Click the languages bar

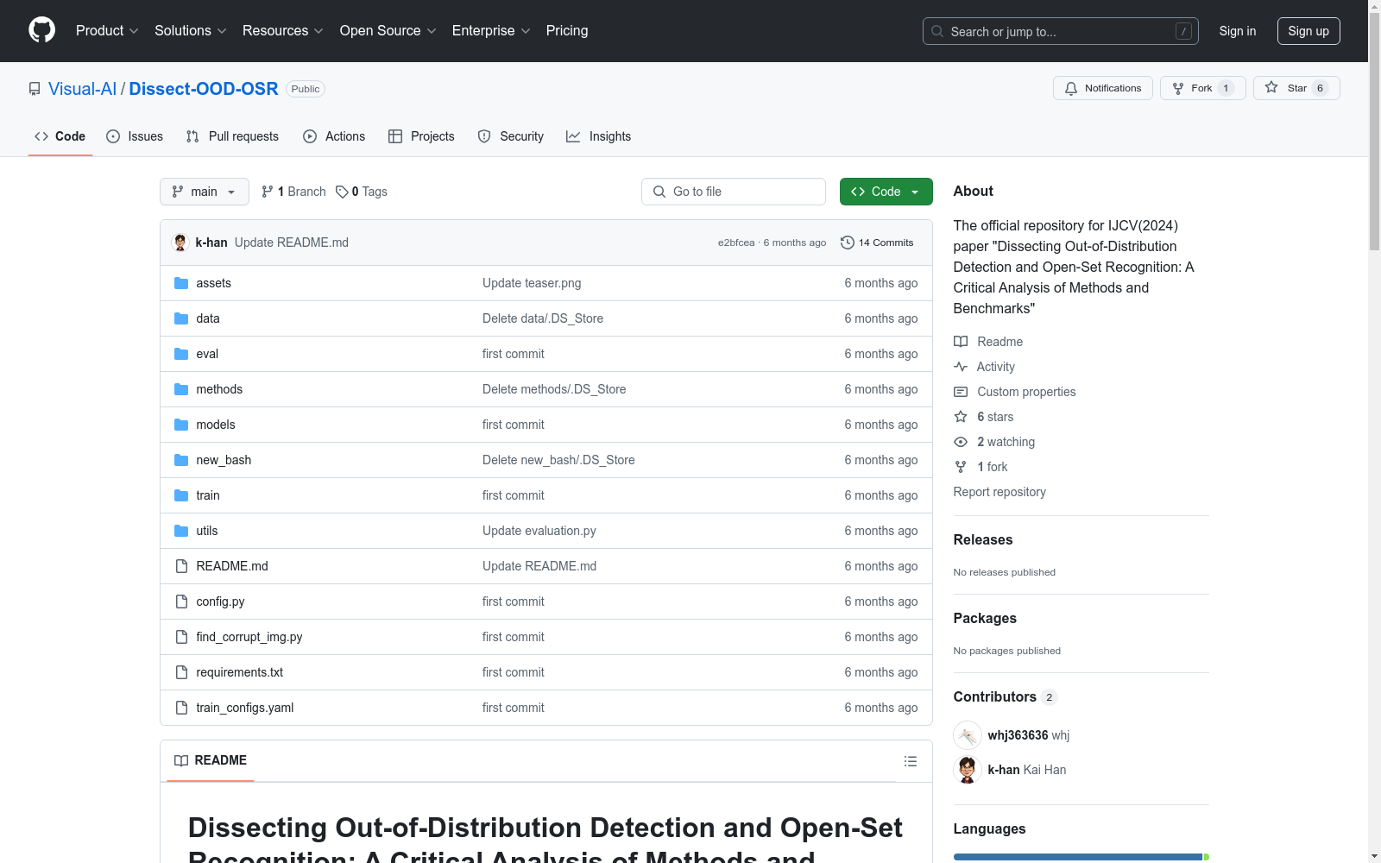[1081, 857]
